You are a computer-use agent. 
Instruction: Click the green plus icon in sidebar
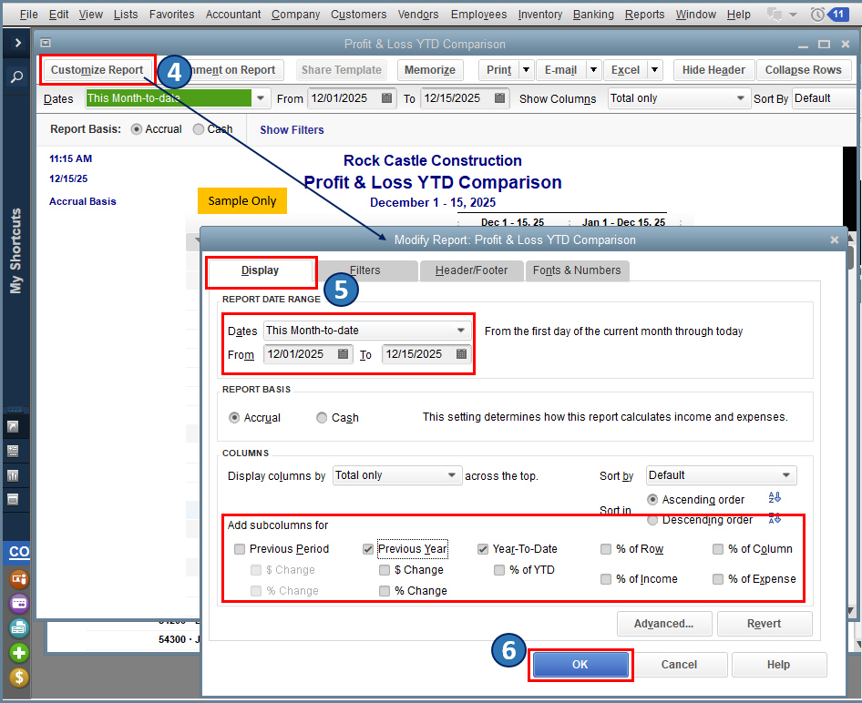pos(19,653)
